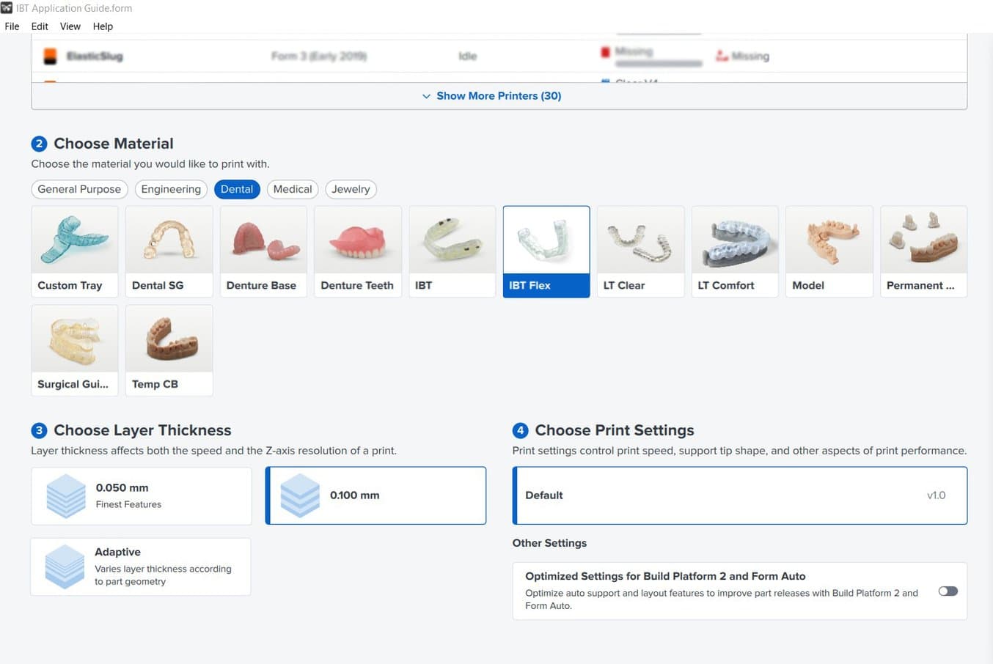Choose Adaptive layer thickness option
Image resolution: width=993 pixels, height=664 pixels.
click(x=140, y=567)
